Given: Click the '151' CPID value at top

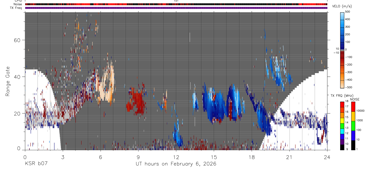Looking at the screenshot, I should tap(176, 1).
